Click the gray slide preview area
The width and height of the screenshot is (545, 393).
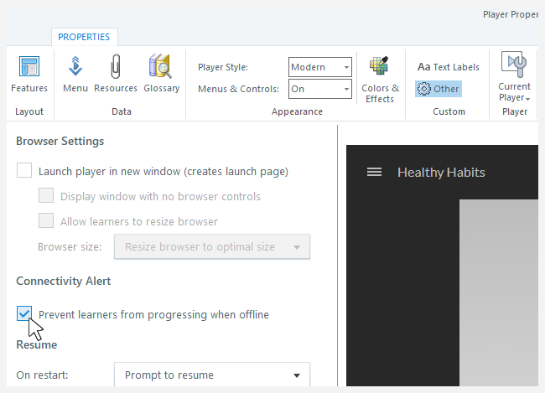(499, 293)
